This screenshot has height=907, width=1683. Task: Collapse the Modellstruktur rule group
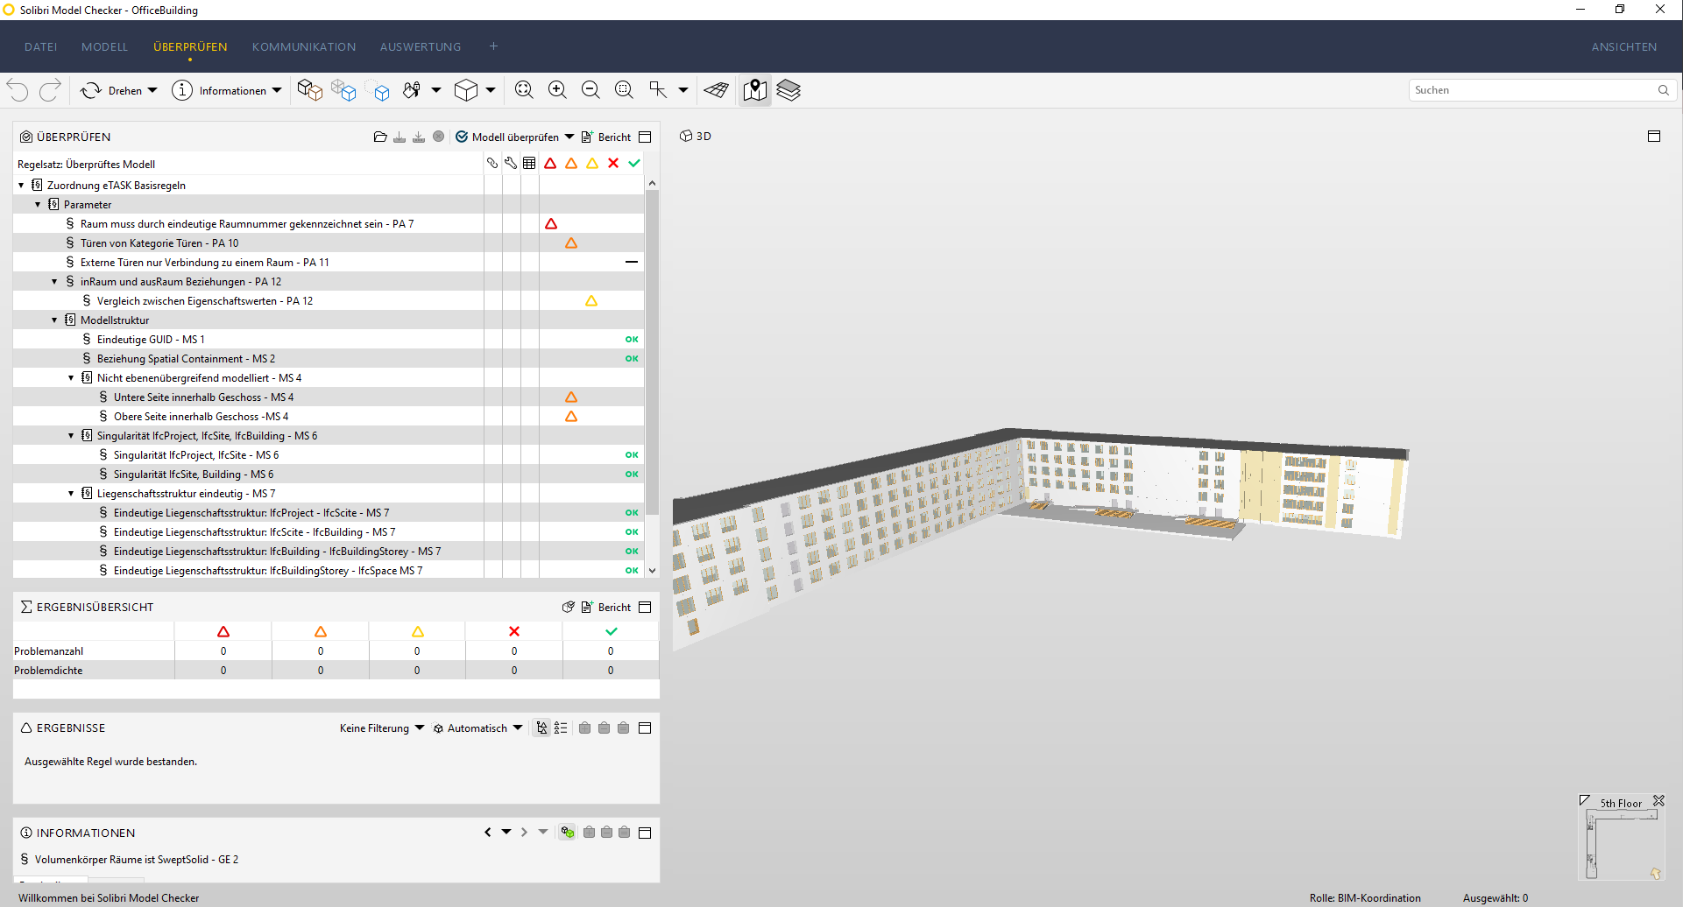[54, 320]
